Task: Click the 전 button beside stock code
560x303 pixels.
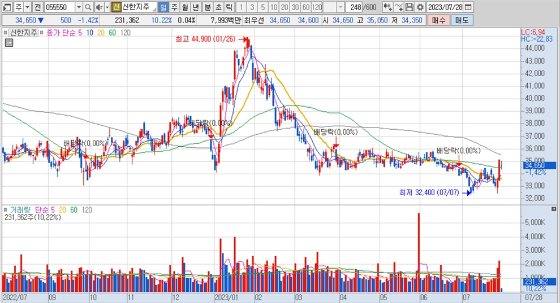Action: (x=37, y=7)
